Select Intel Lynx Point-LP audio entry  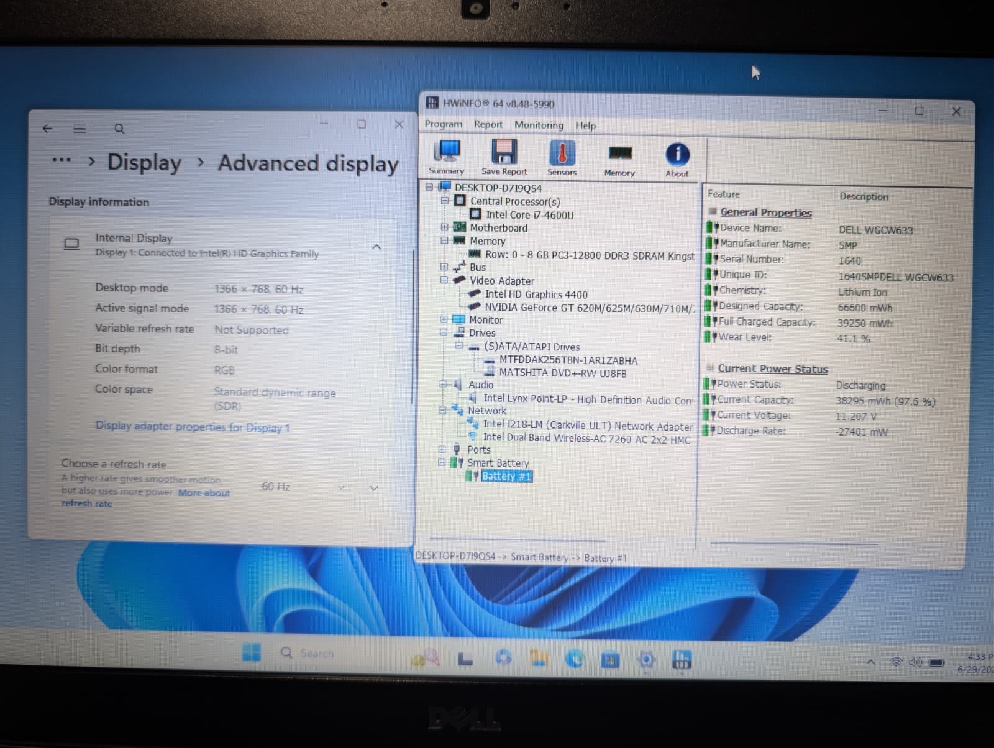click(588, 399)
